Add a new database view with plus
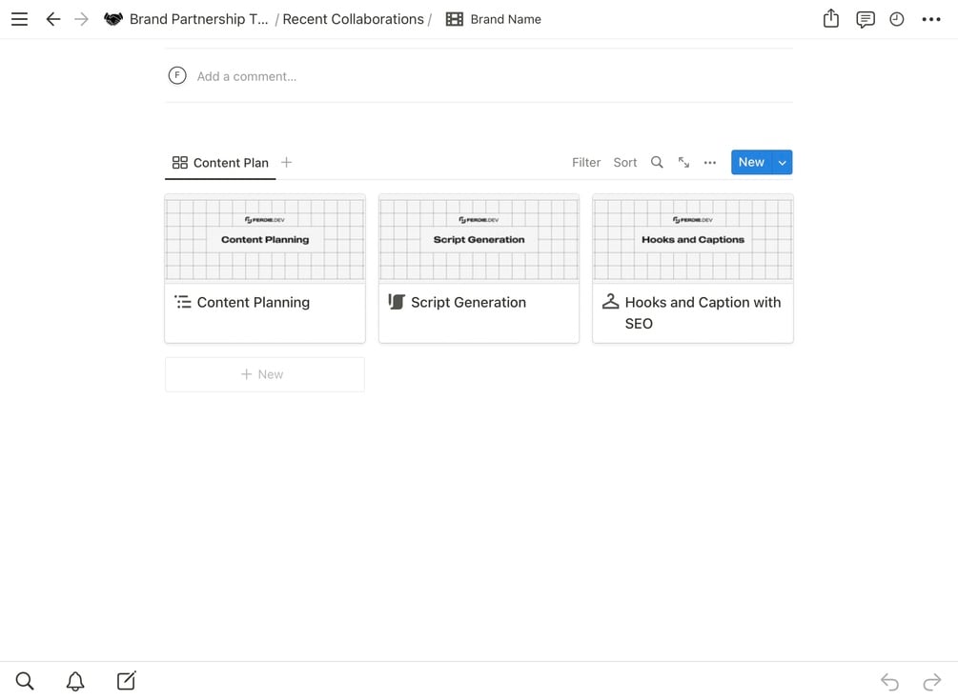 (x=287, y=163)
